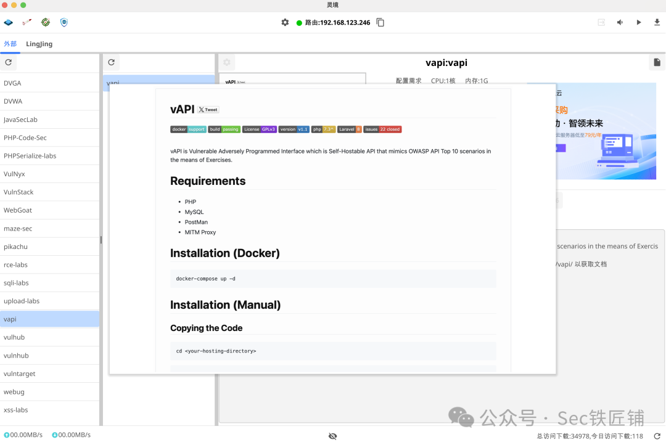This screenshot has width=666, height=445.
Task: Click the download icon at top right
Action: click(x=656, y=22)
